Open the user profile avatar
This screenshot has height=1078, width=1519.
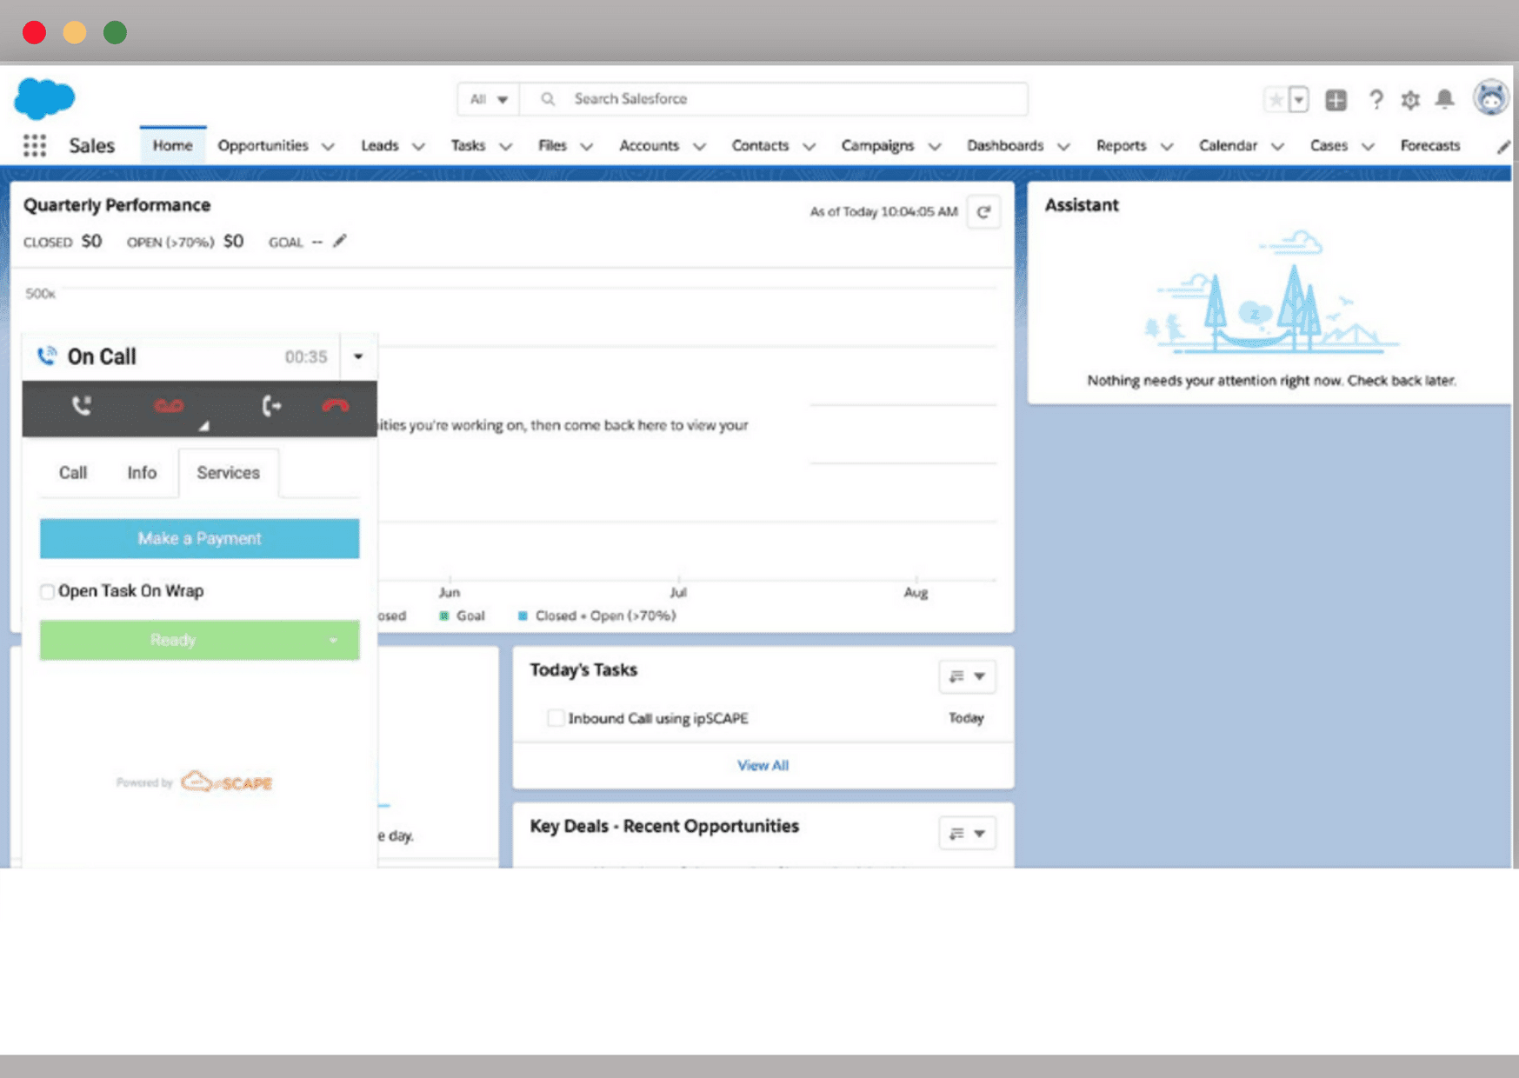(x=1490, y=97)
